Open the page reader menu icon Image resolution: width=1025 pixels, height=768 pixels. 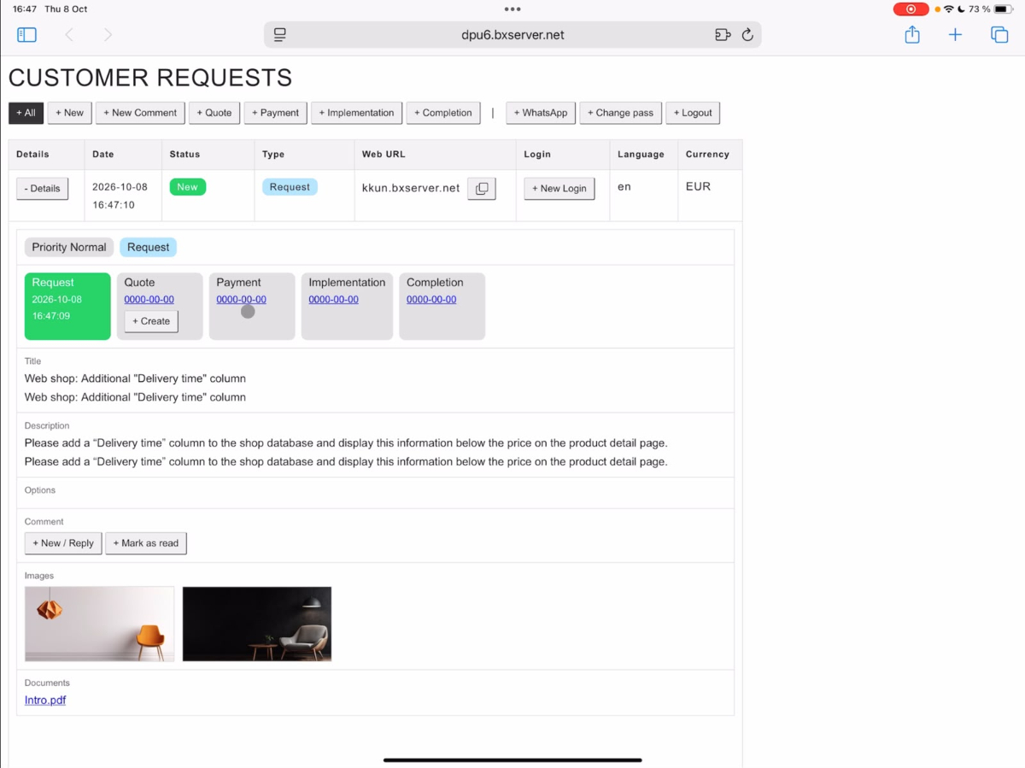point(279,35)
